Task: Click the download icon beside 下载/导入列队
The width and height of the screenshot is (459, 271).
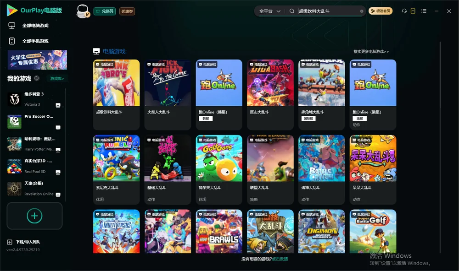Action: tap(10, 242)
